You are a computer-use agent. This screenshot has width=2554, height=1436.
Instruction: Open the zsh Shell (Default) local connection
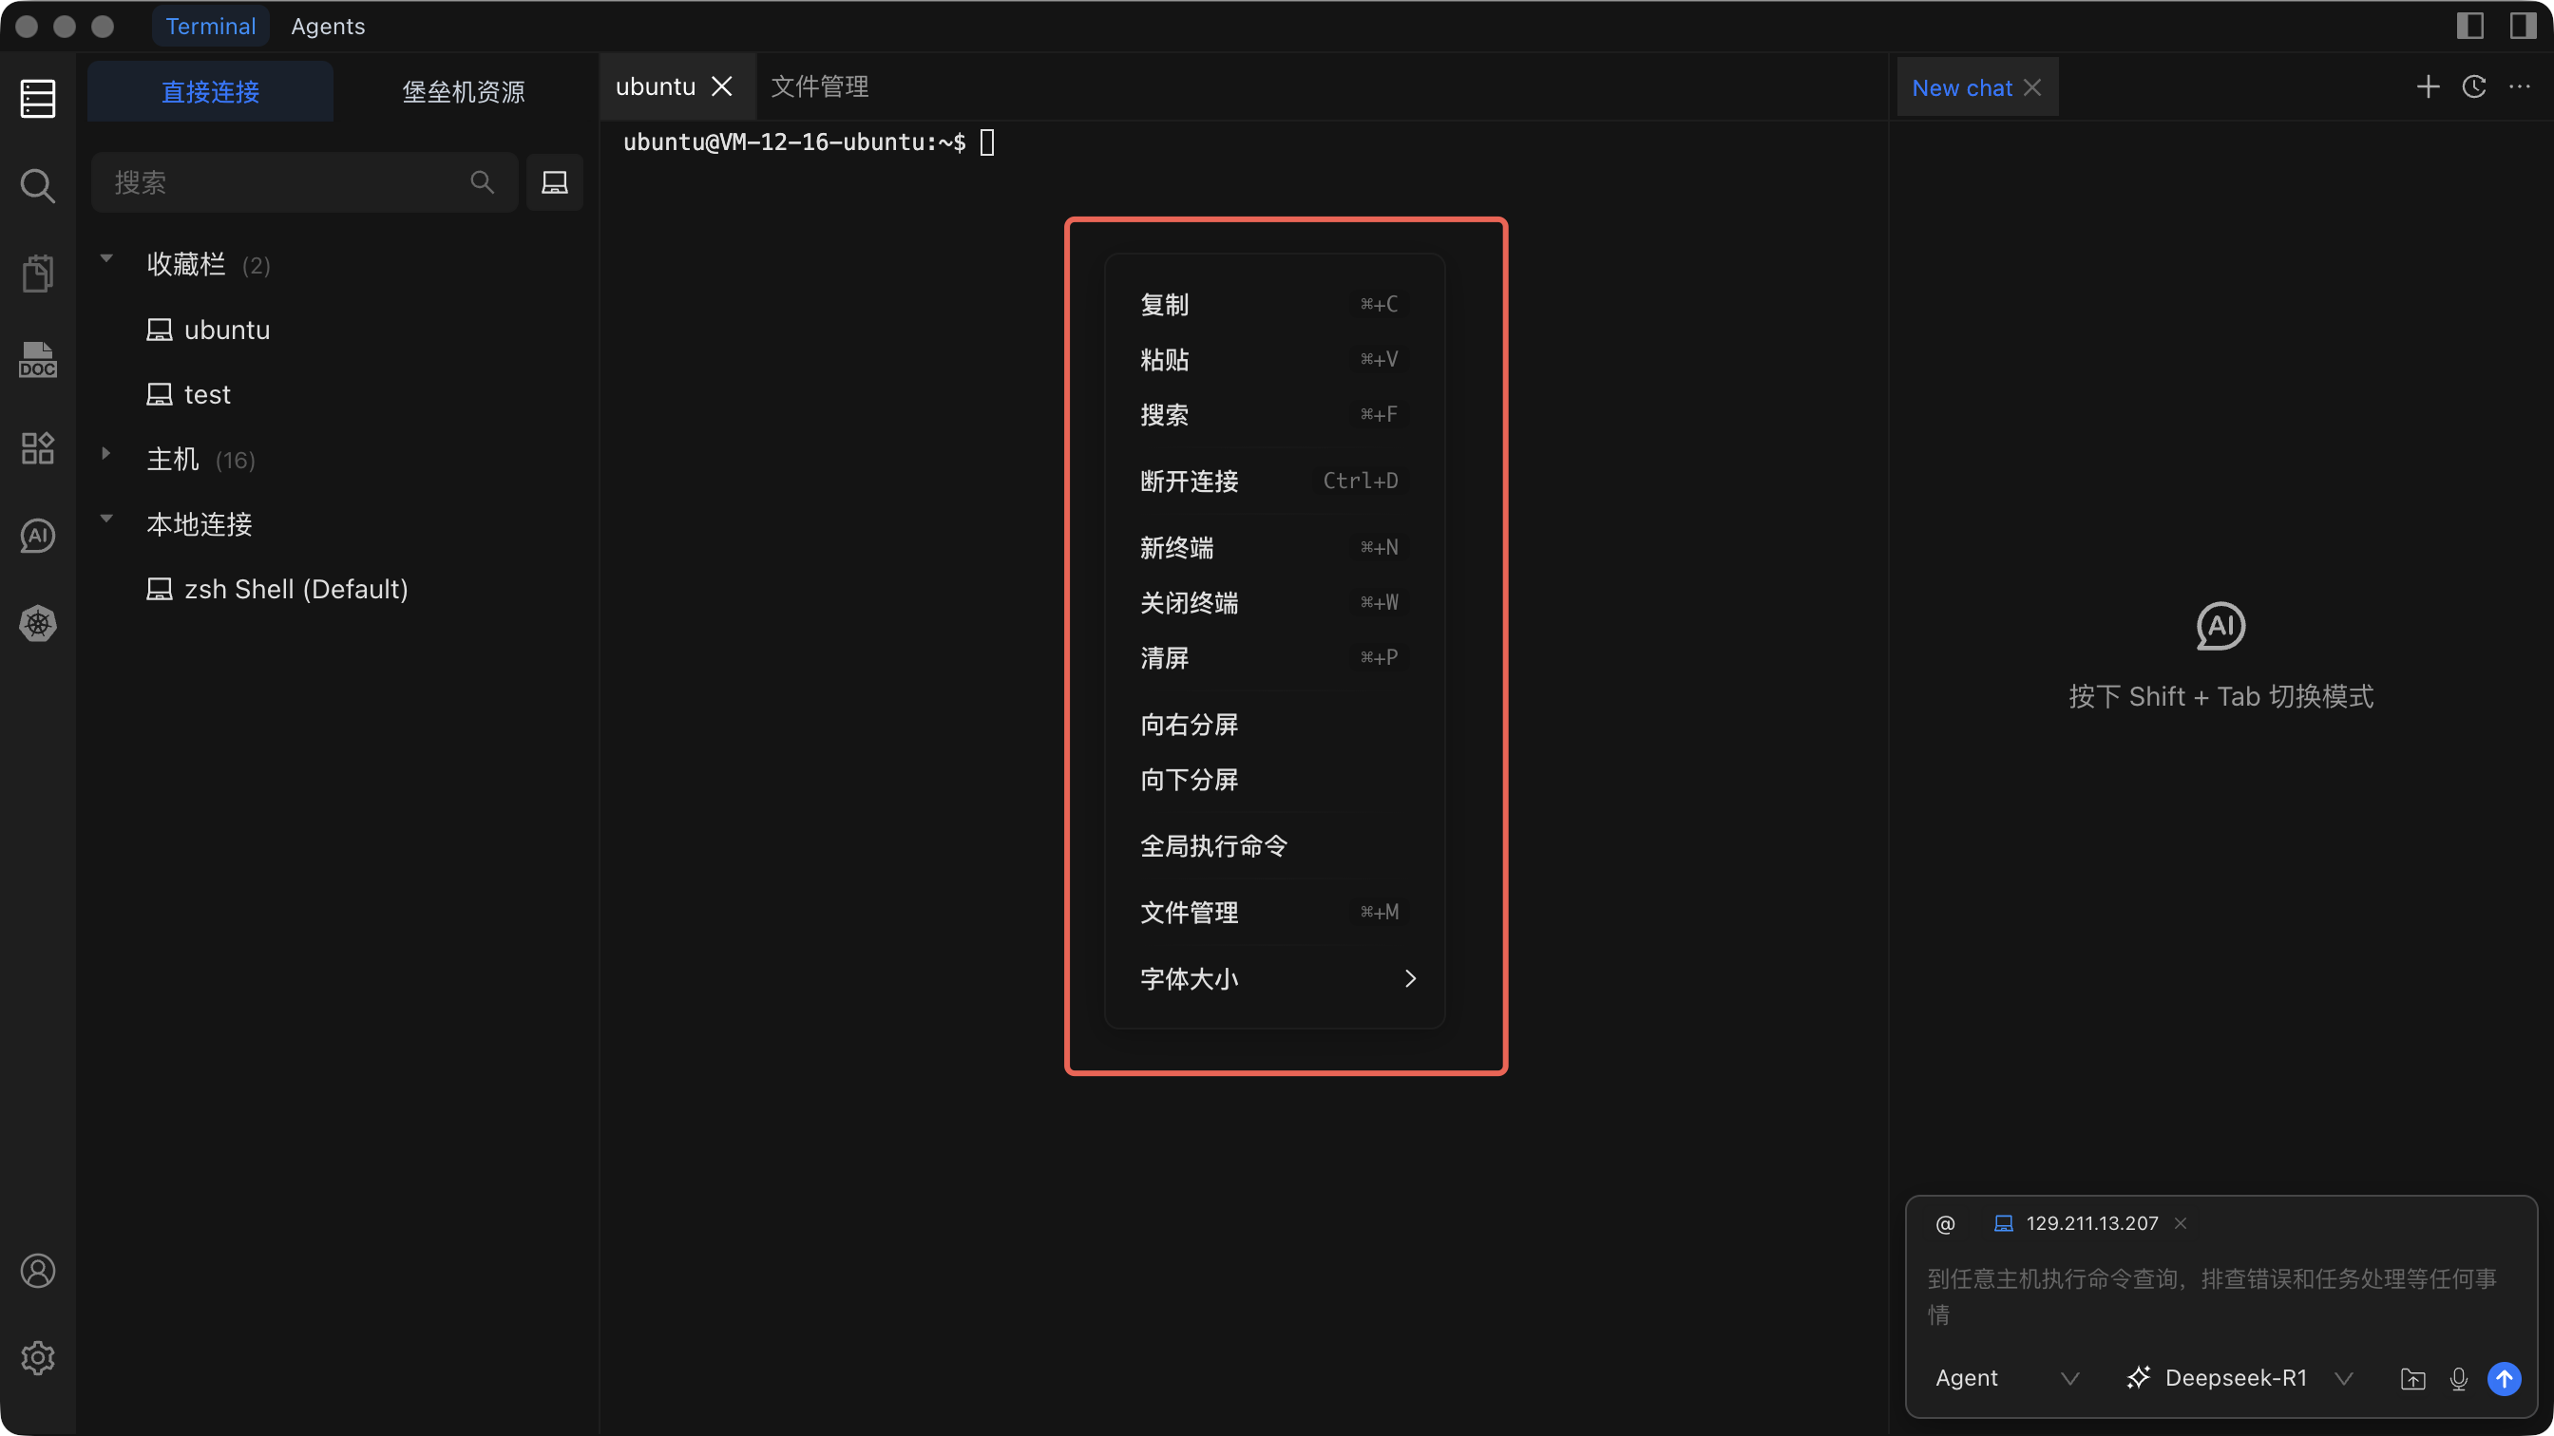point(295,590)
